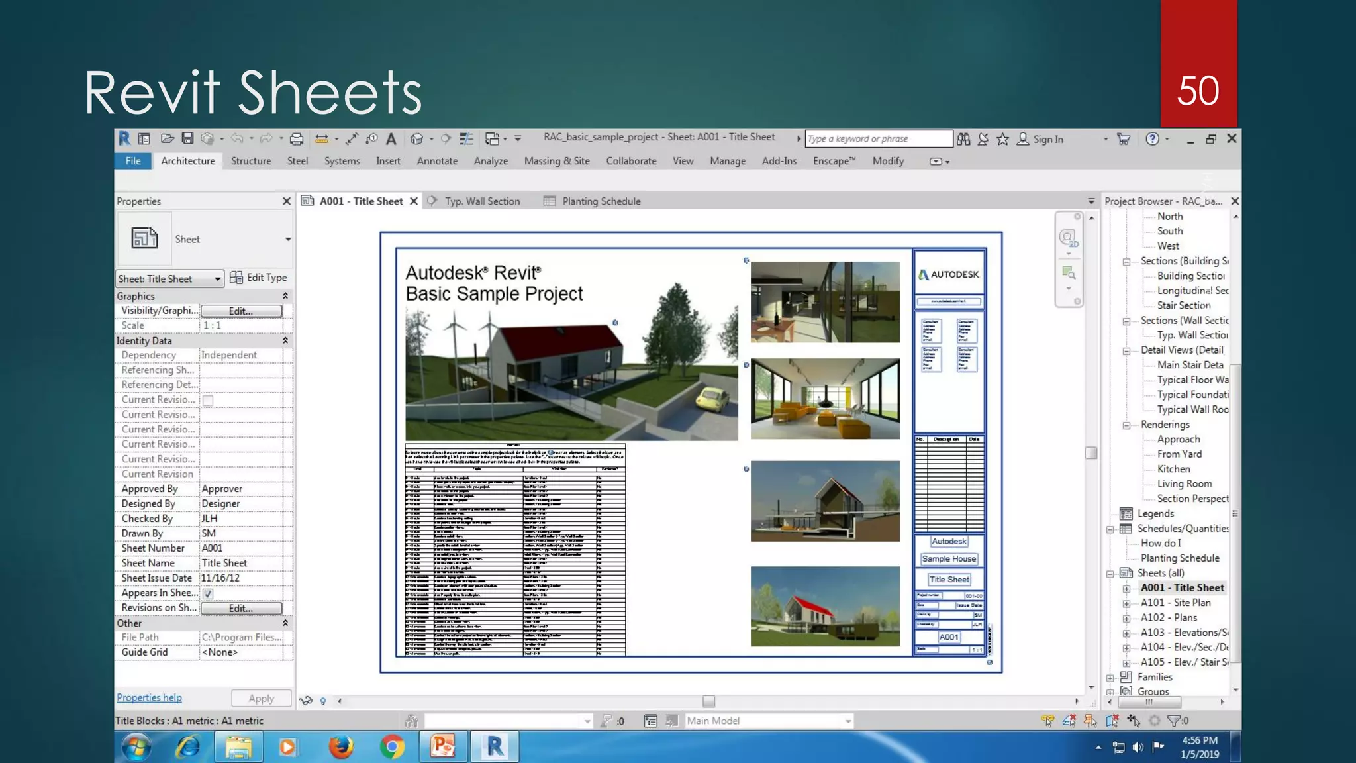Screen dimensions: 1356x763
Task: Click the Drag Elements on Selection icon
Action: click(x=1134, y=721)
